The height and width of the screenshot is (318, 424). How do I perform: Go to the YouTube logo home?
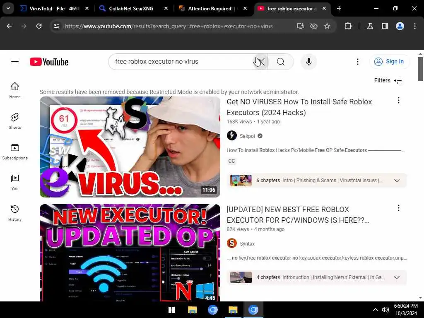[49, 62]
